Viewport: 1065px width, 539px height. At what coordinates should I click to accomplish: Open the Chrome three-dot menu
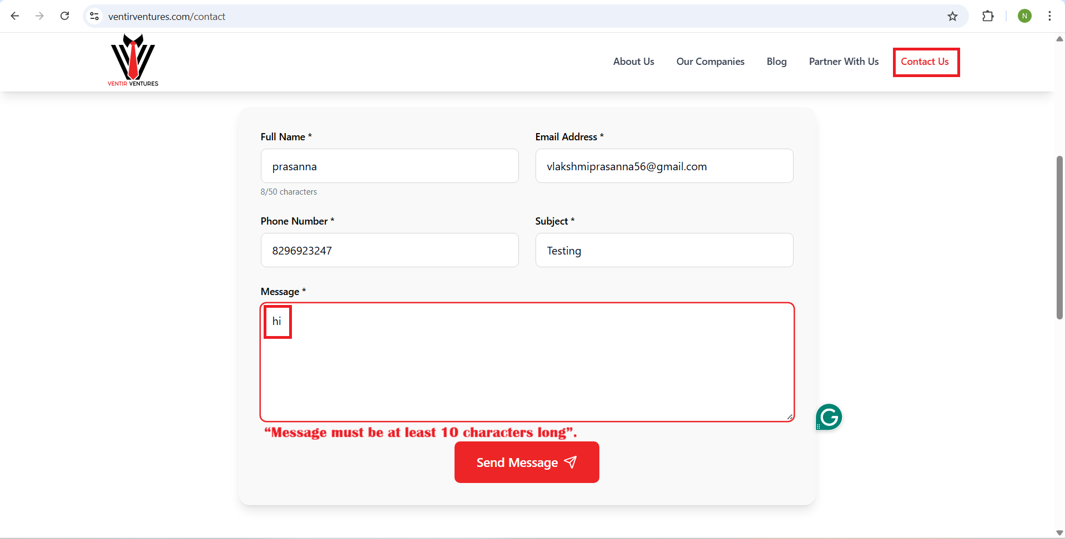pyautogui.click(x=1049, y=16)
